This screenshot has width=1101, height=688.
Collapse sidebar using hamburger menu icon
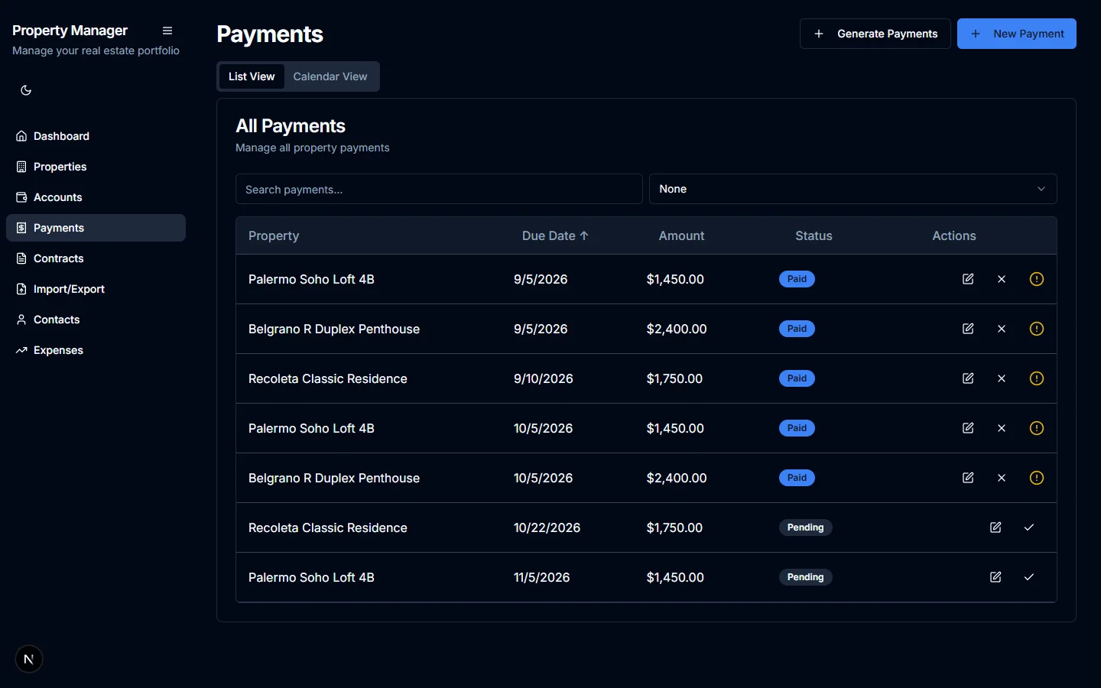[167, 31]
